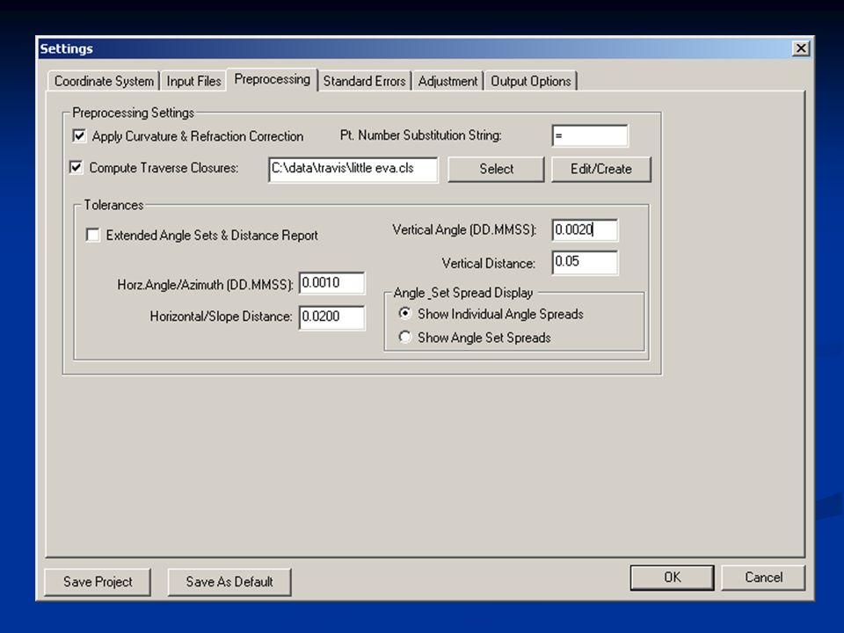The height and width of the screenshot is (633, 844).
Task: Click the Pt. Number Substitution String label
Action: [421, 135]
